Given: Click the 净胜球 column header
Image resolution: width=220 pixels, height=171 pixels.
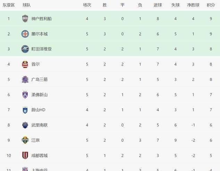Looking at the screenshot, I should point(193,5).
